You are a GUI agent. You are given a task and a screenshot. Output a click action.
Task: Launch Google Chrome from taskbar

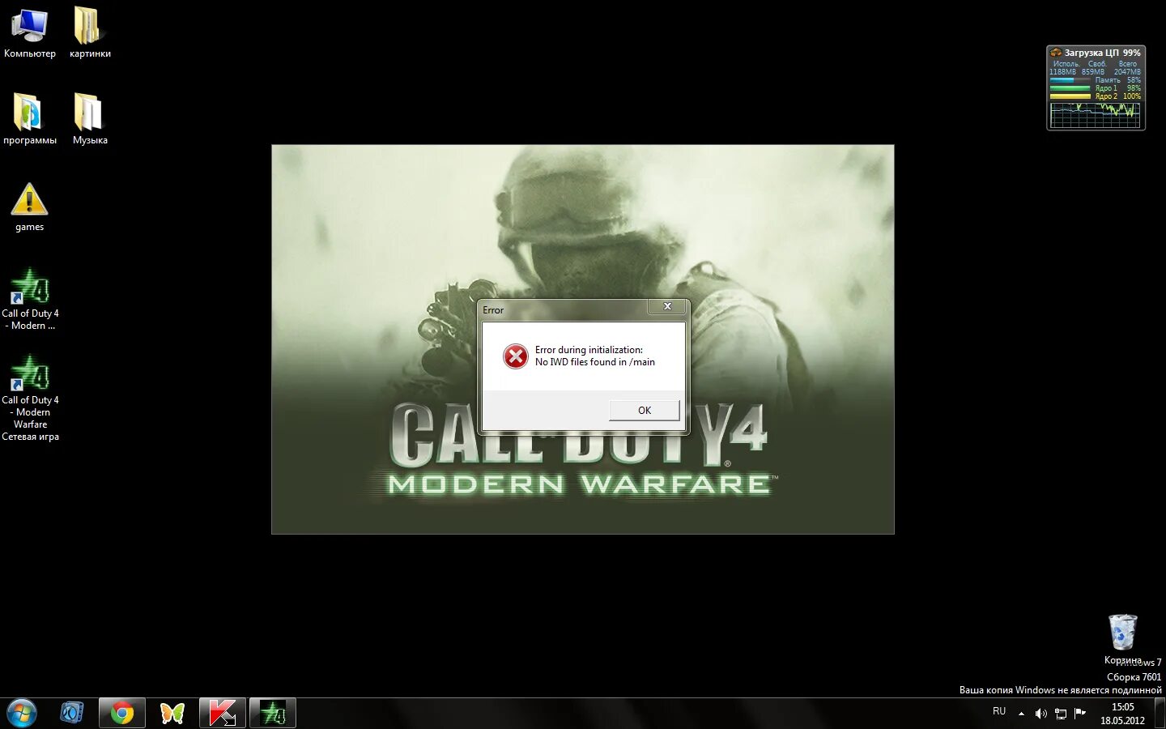[122, 714]
